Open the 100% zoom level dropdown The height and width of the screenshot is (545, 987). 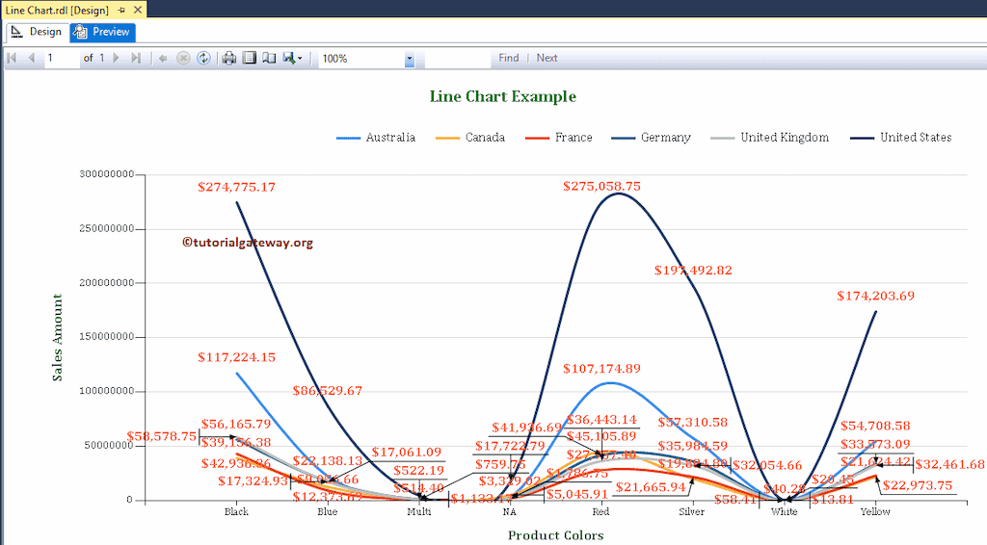(409, 59)
